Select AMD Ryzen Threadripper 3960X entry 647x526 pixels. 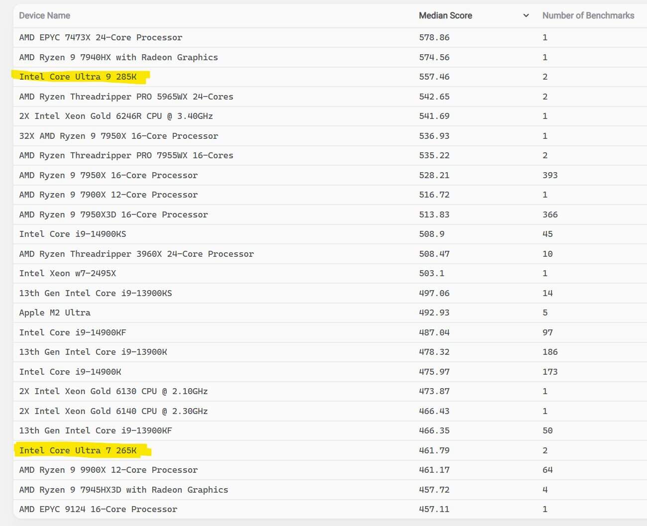136,254
